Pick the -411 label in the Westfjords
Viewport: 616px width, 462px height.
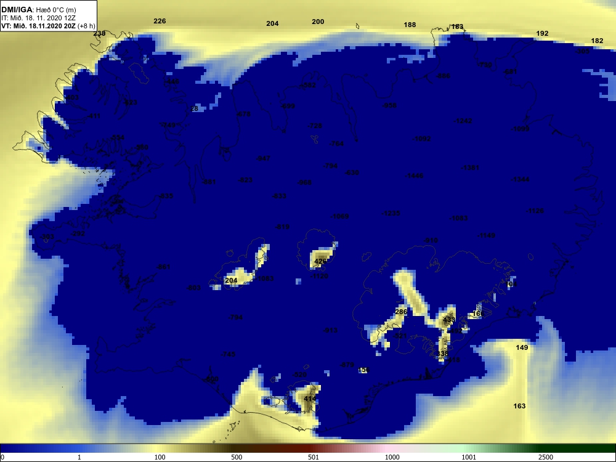coord(94,116)
